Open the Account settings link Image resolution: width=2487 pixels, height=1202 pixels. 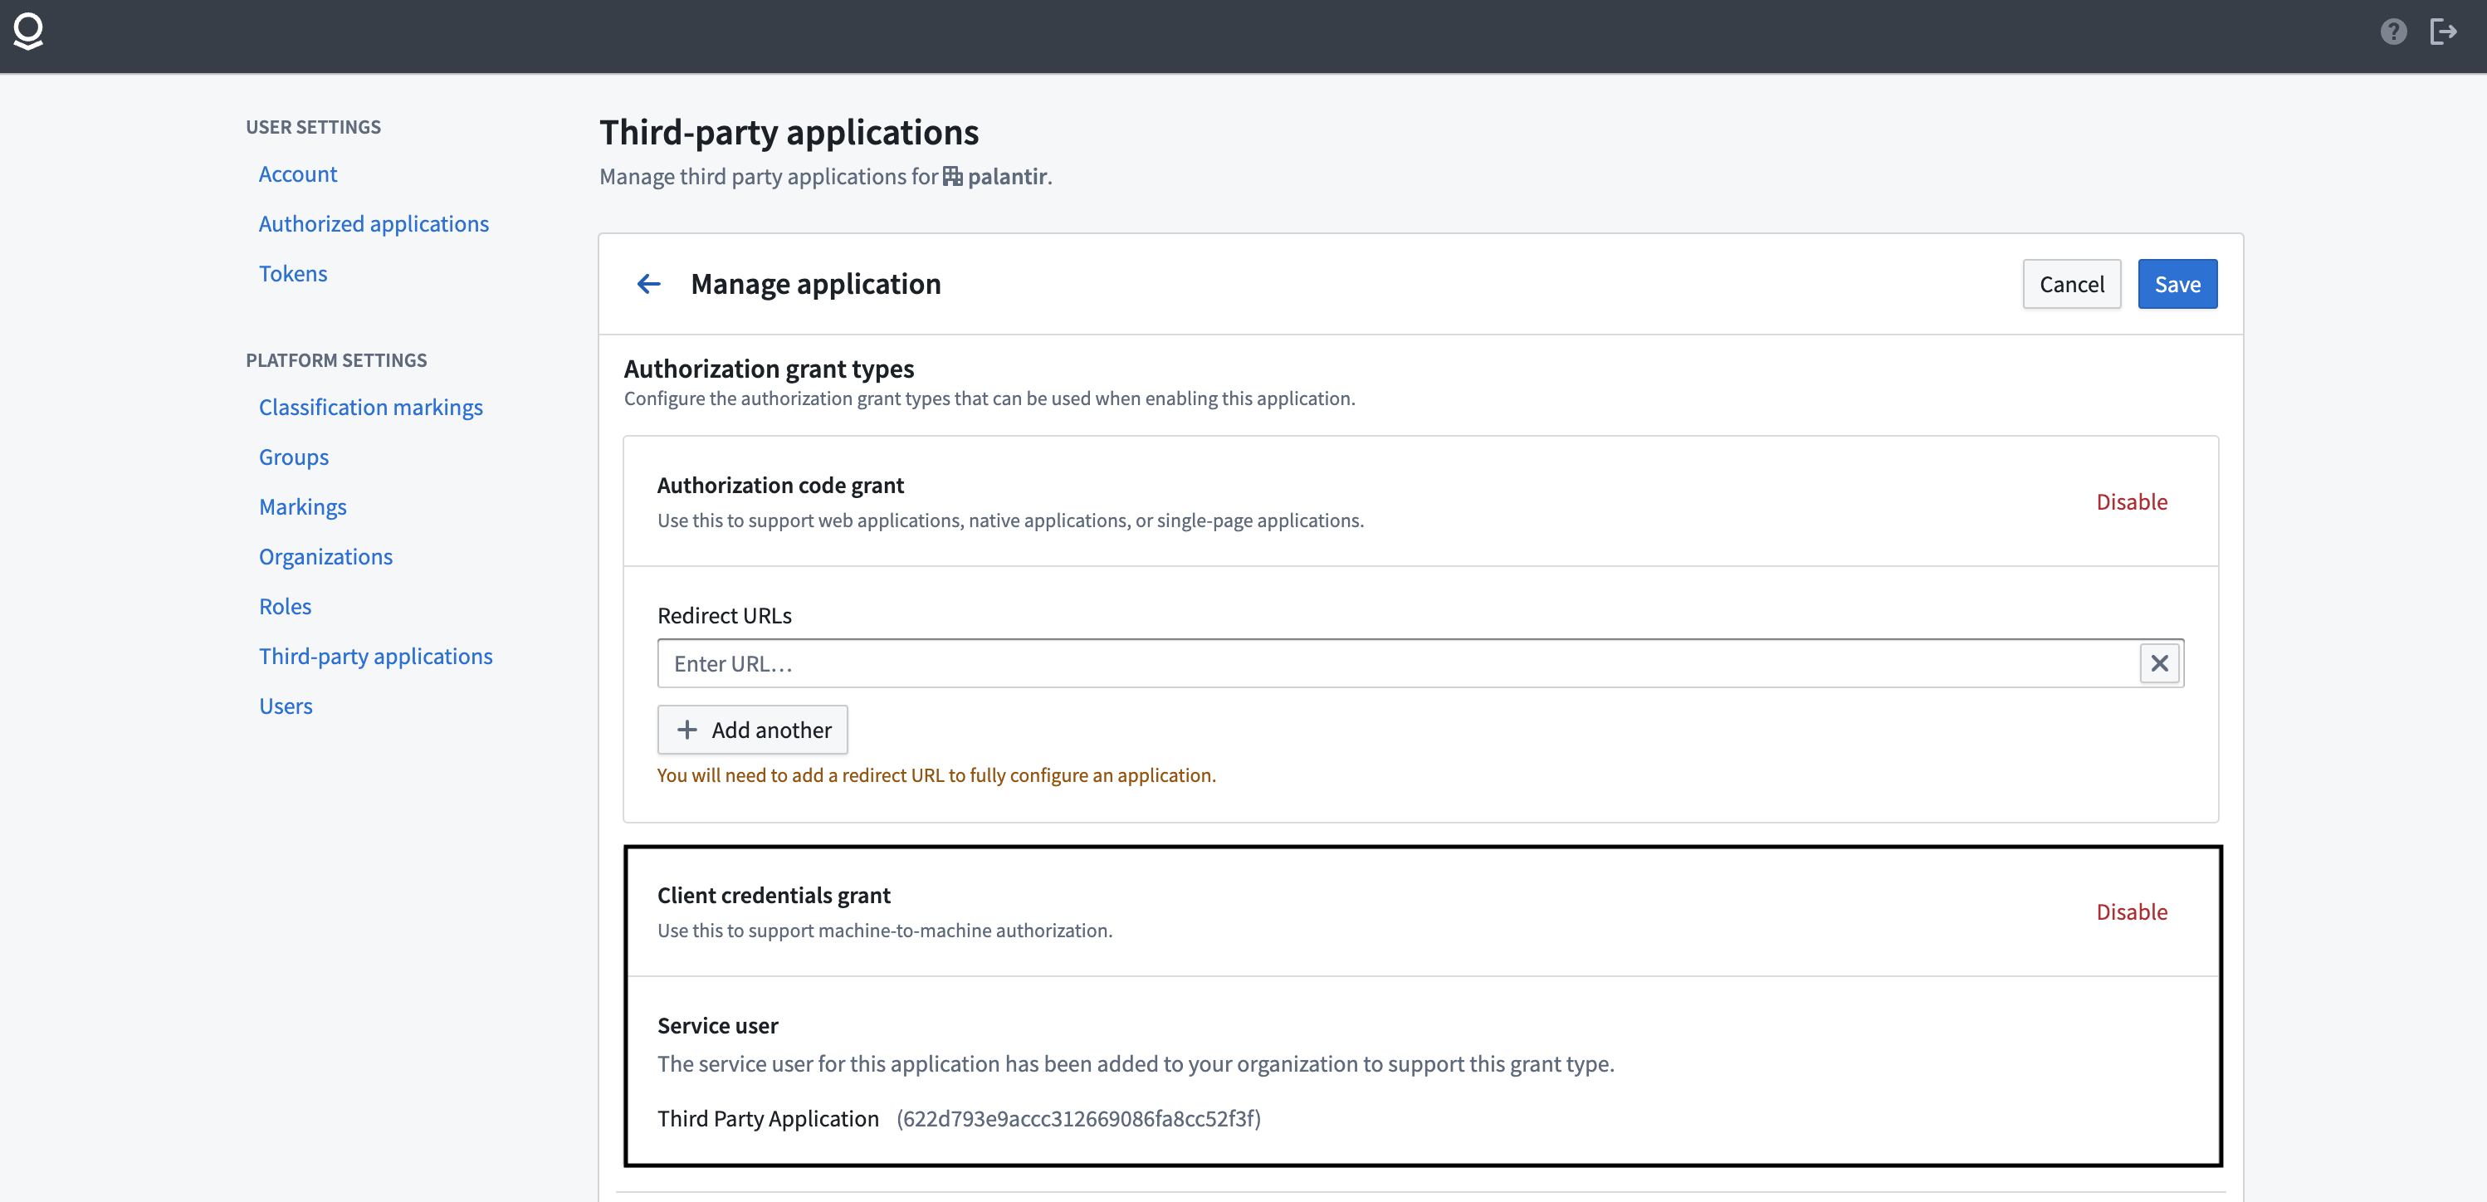pyautogui.click(x=297, y=173)
